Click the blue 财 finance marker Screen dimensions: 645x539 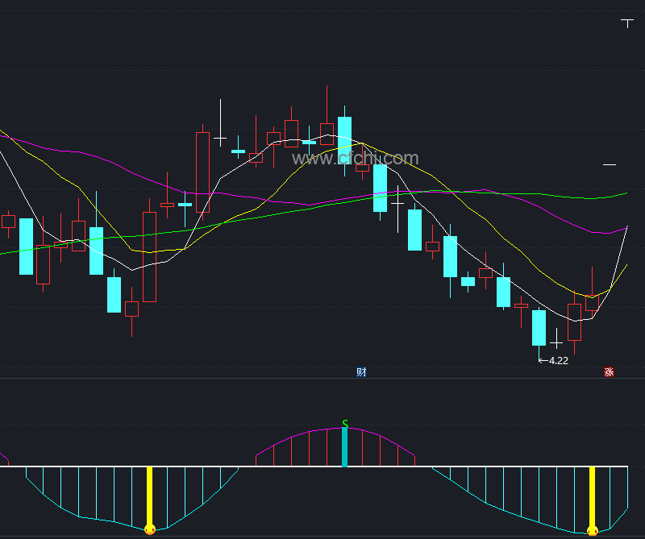coord(361,372)
